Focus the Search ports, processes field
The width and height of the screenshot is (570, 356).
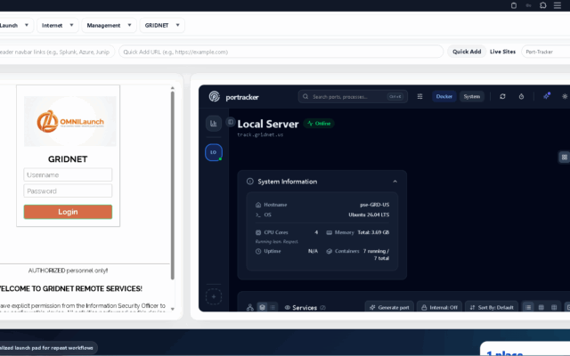(353, 97)
